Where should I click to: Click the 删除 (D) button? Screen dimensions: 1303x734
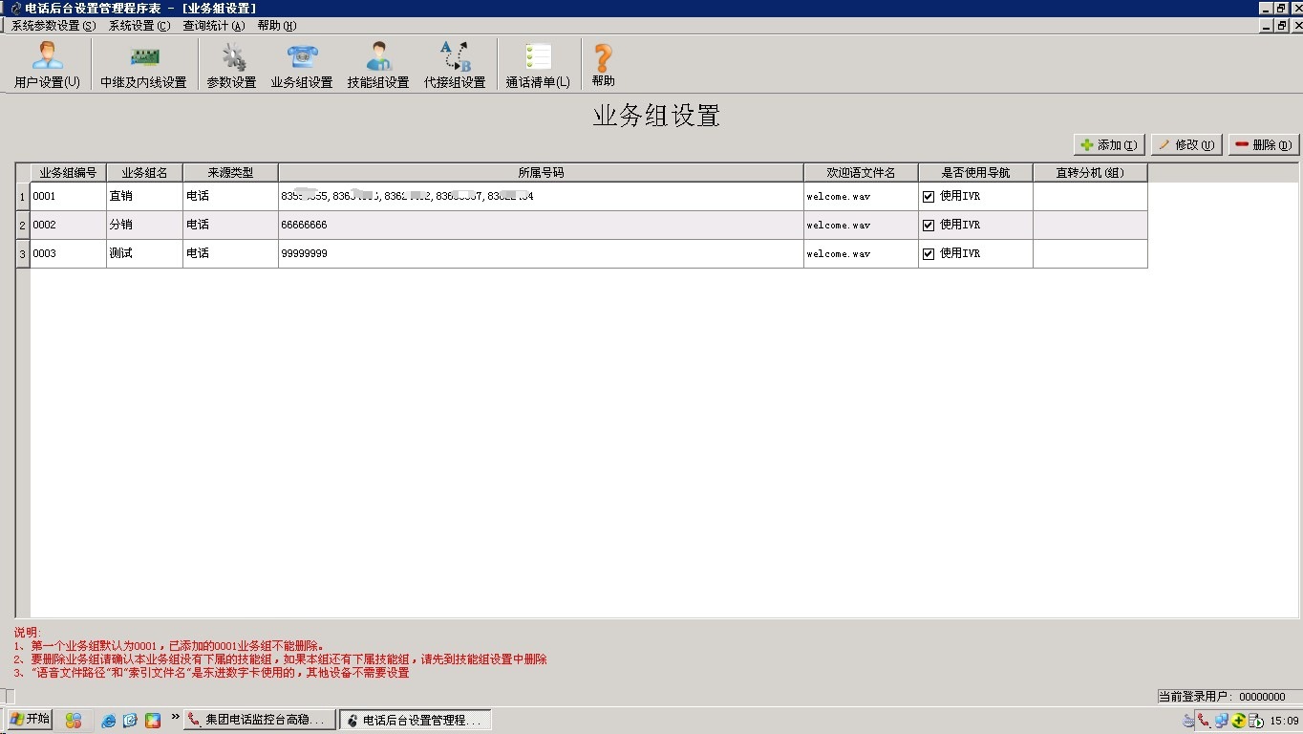(x=1264, y=145)
